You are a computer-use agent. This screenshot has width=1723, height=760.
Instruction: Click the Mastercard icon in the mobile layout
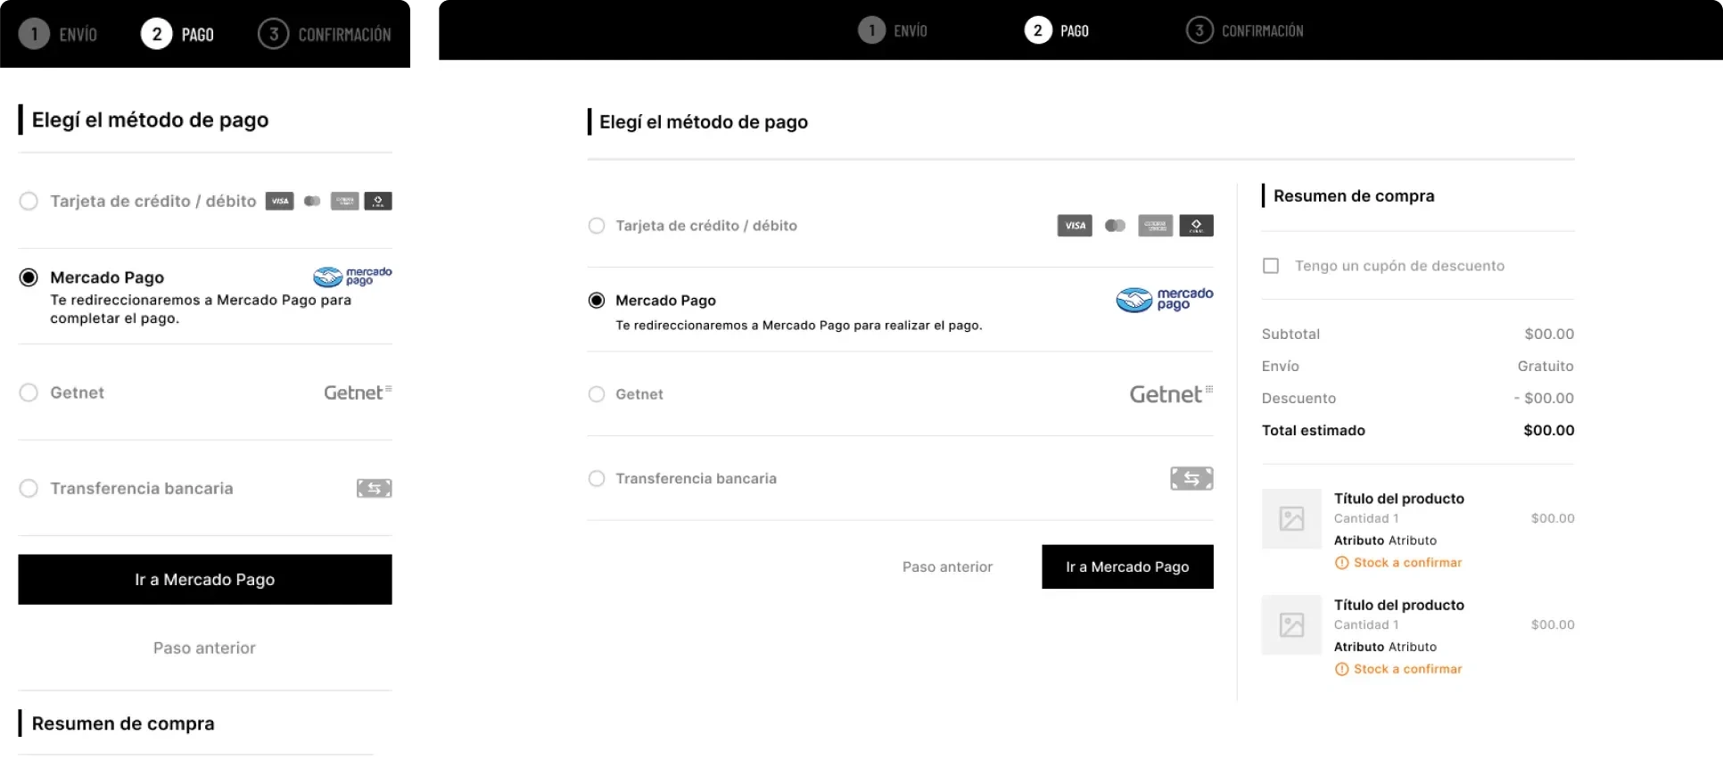coord(312,202)
